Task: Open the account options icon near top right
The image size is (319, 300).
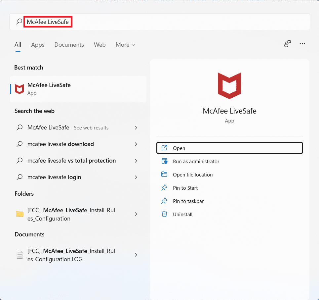Action: tap(287, 43)
